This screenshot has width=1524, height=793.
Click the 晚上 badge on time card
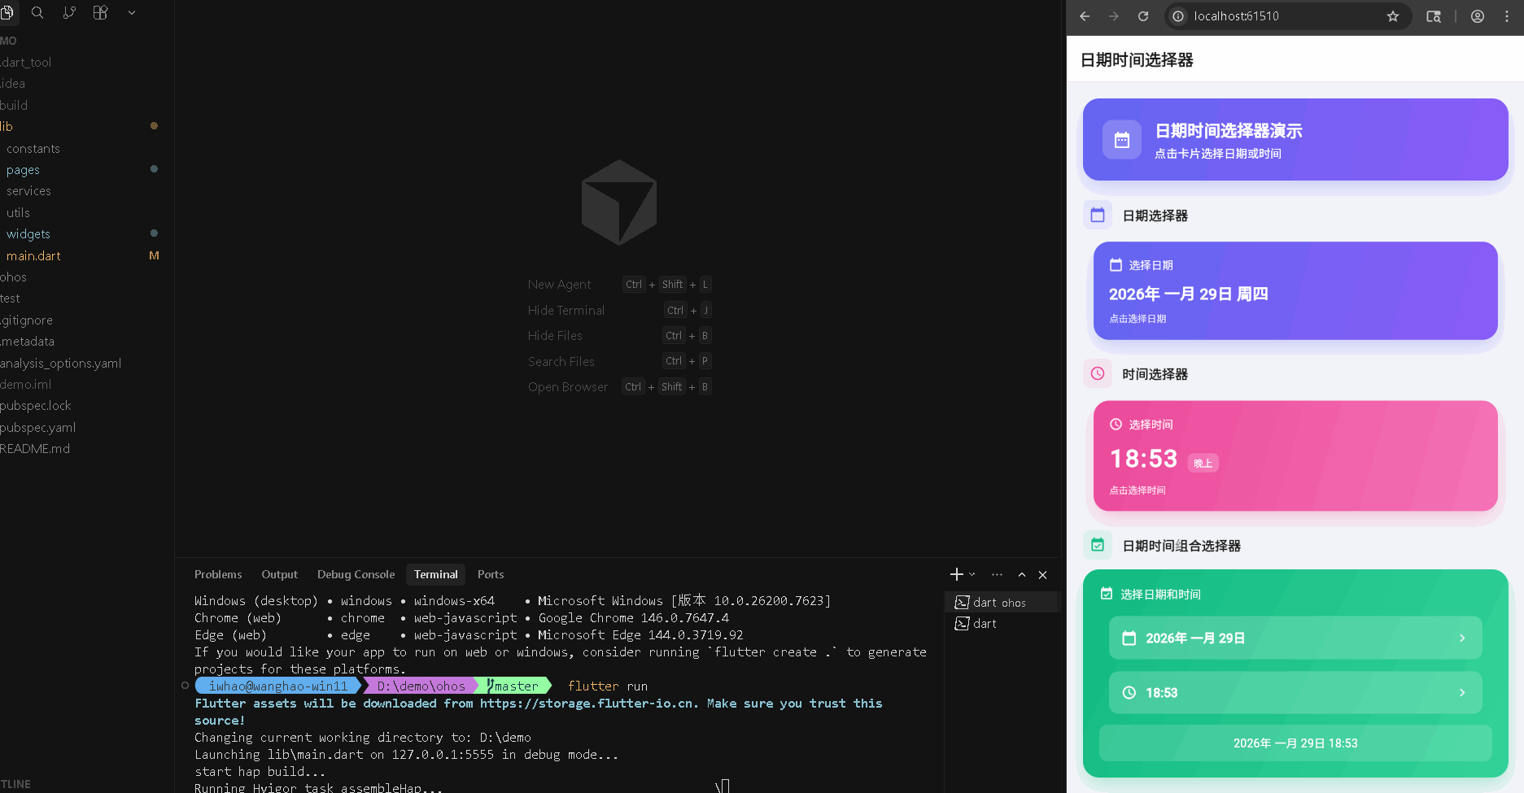pos(1203,464)
